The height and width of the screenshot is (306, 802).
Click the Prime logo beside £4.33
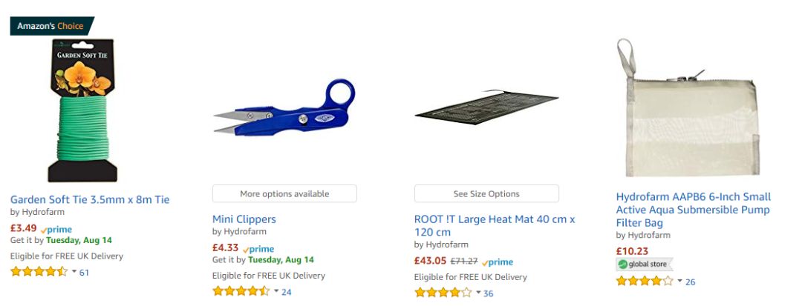(x=258, y=249)
